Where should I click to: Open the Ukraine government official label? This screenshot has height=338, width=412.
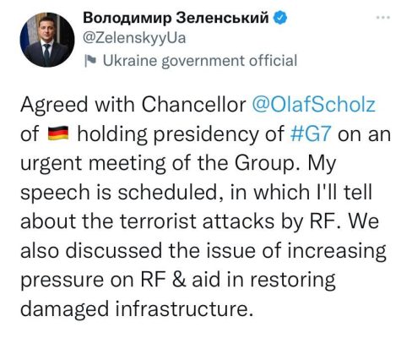coord(200,61)
